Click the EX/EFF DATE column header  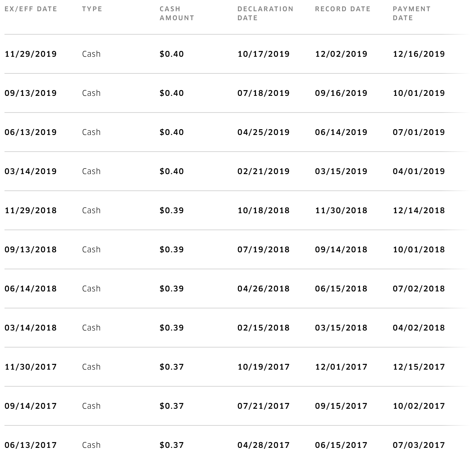click(x=31, y=9)
